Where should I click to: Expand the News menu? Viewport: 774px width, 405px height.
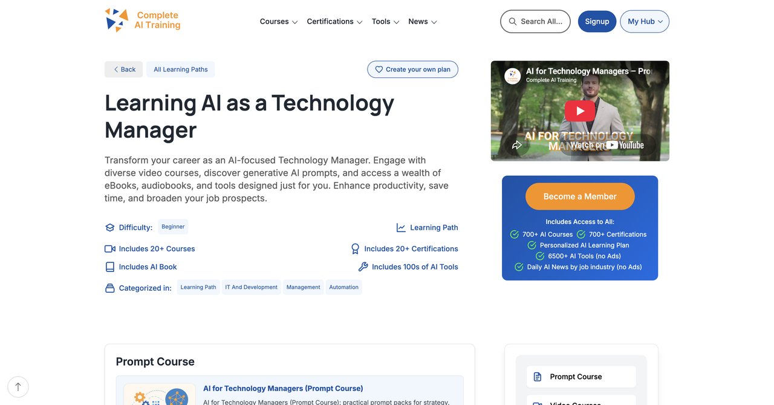point(423,21)
